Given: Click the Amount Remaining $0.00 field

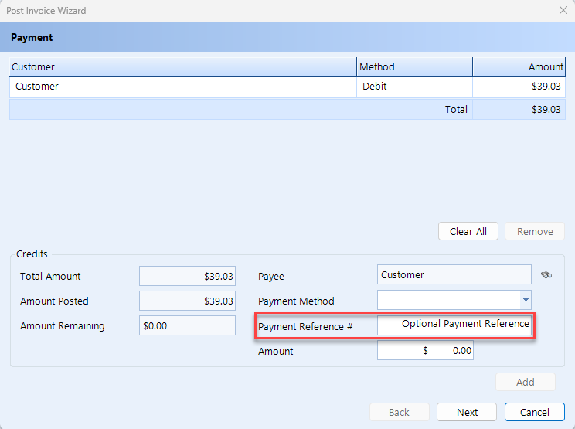Looking at the screenshot, I should click(187, 325).
